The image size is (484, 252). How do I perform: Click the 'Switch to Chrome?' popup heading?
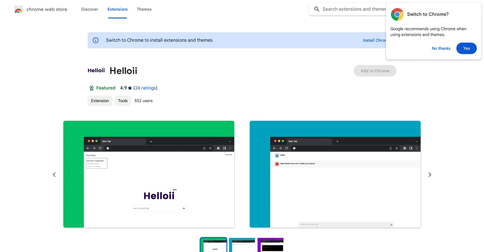(428, 14)
